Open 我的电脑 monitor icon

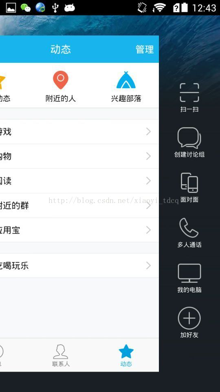pos(189,273)
